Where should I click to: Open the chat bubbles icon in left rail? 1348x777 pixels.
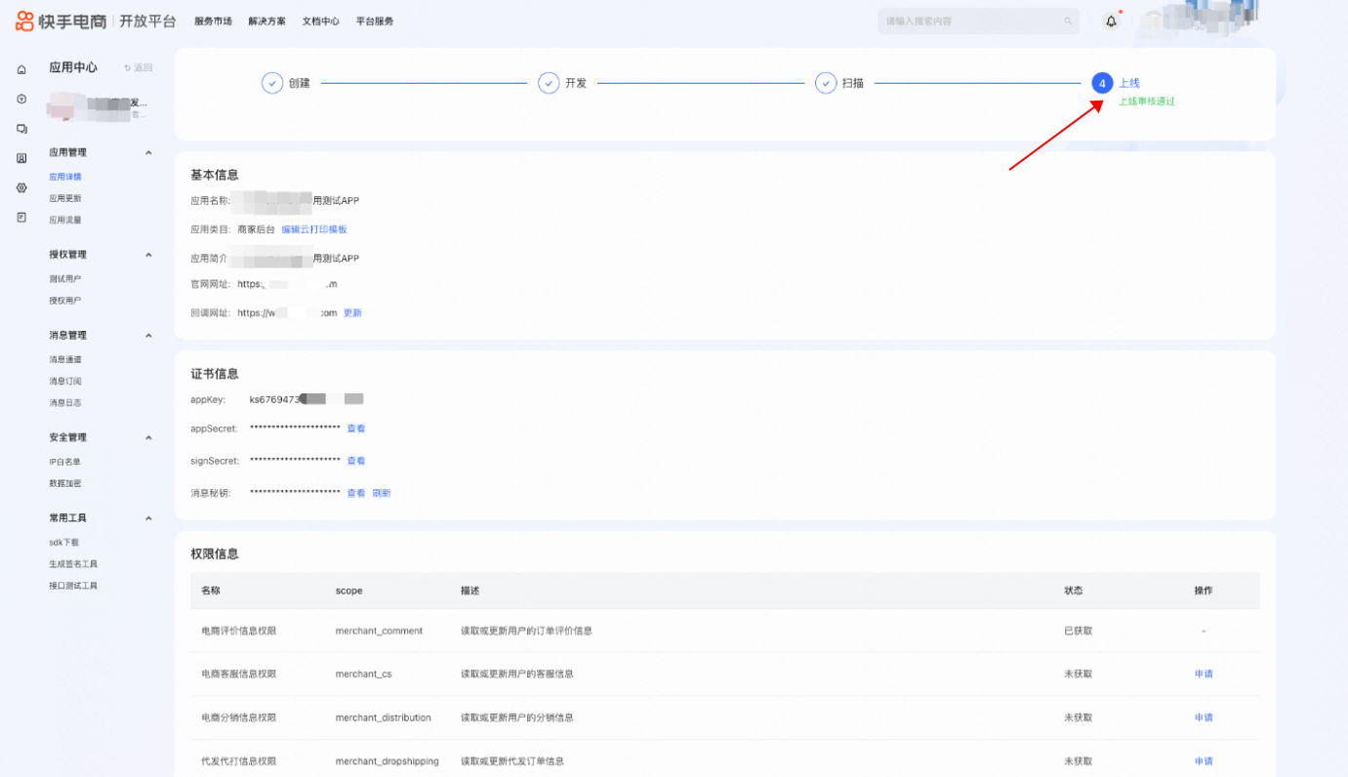click(21, 129)
